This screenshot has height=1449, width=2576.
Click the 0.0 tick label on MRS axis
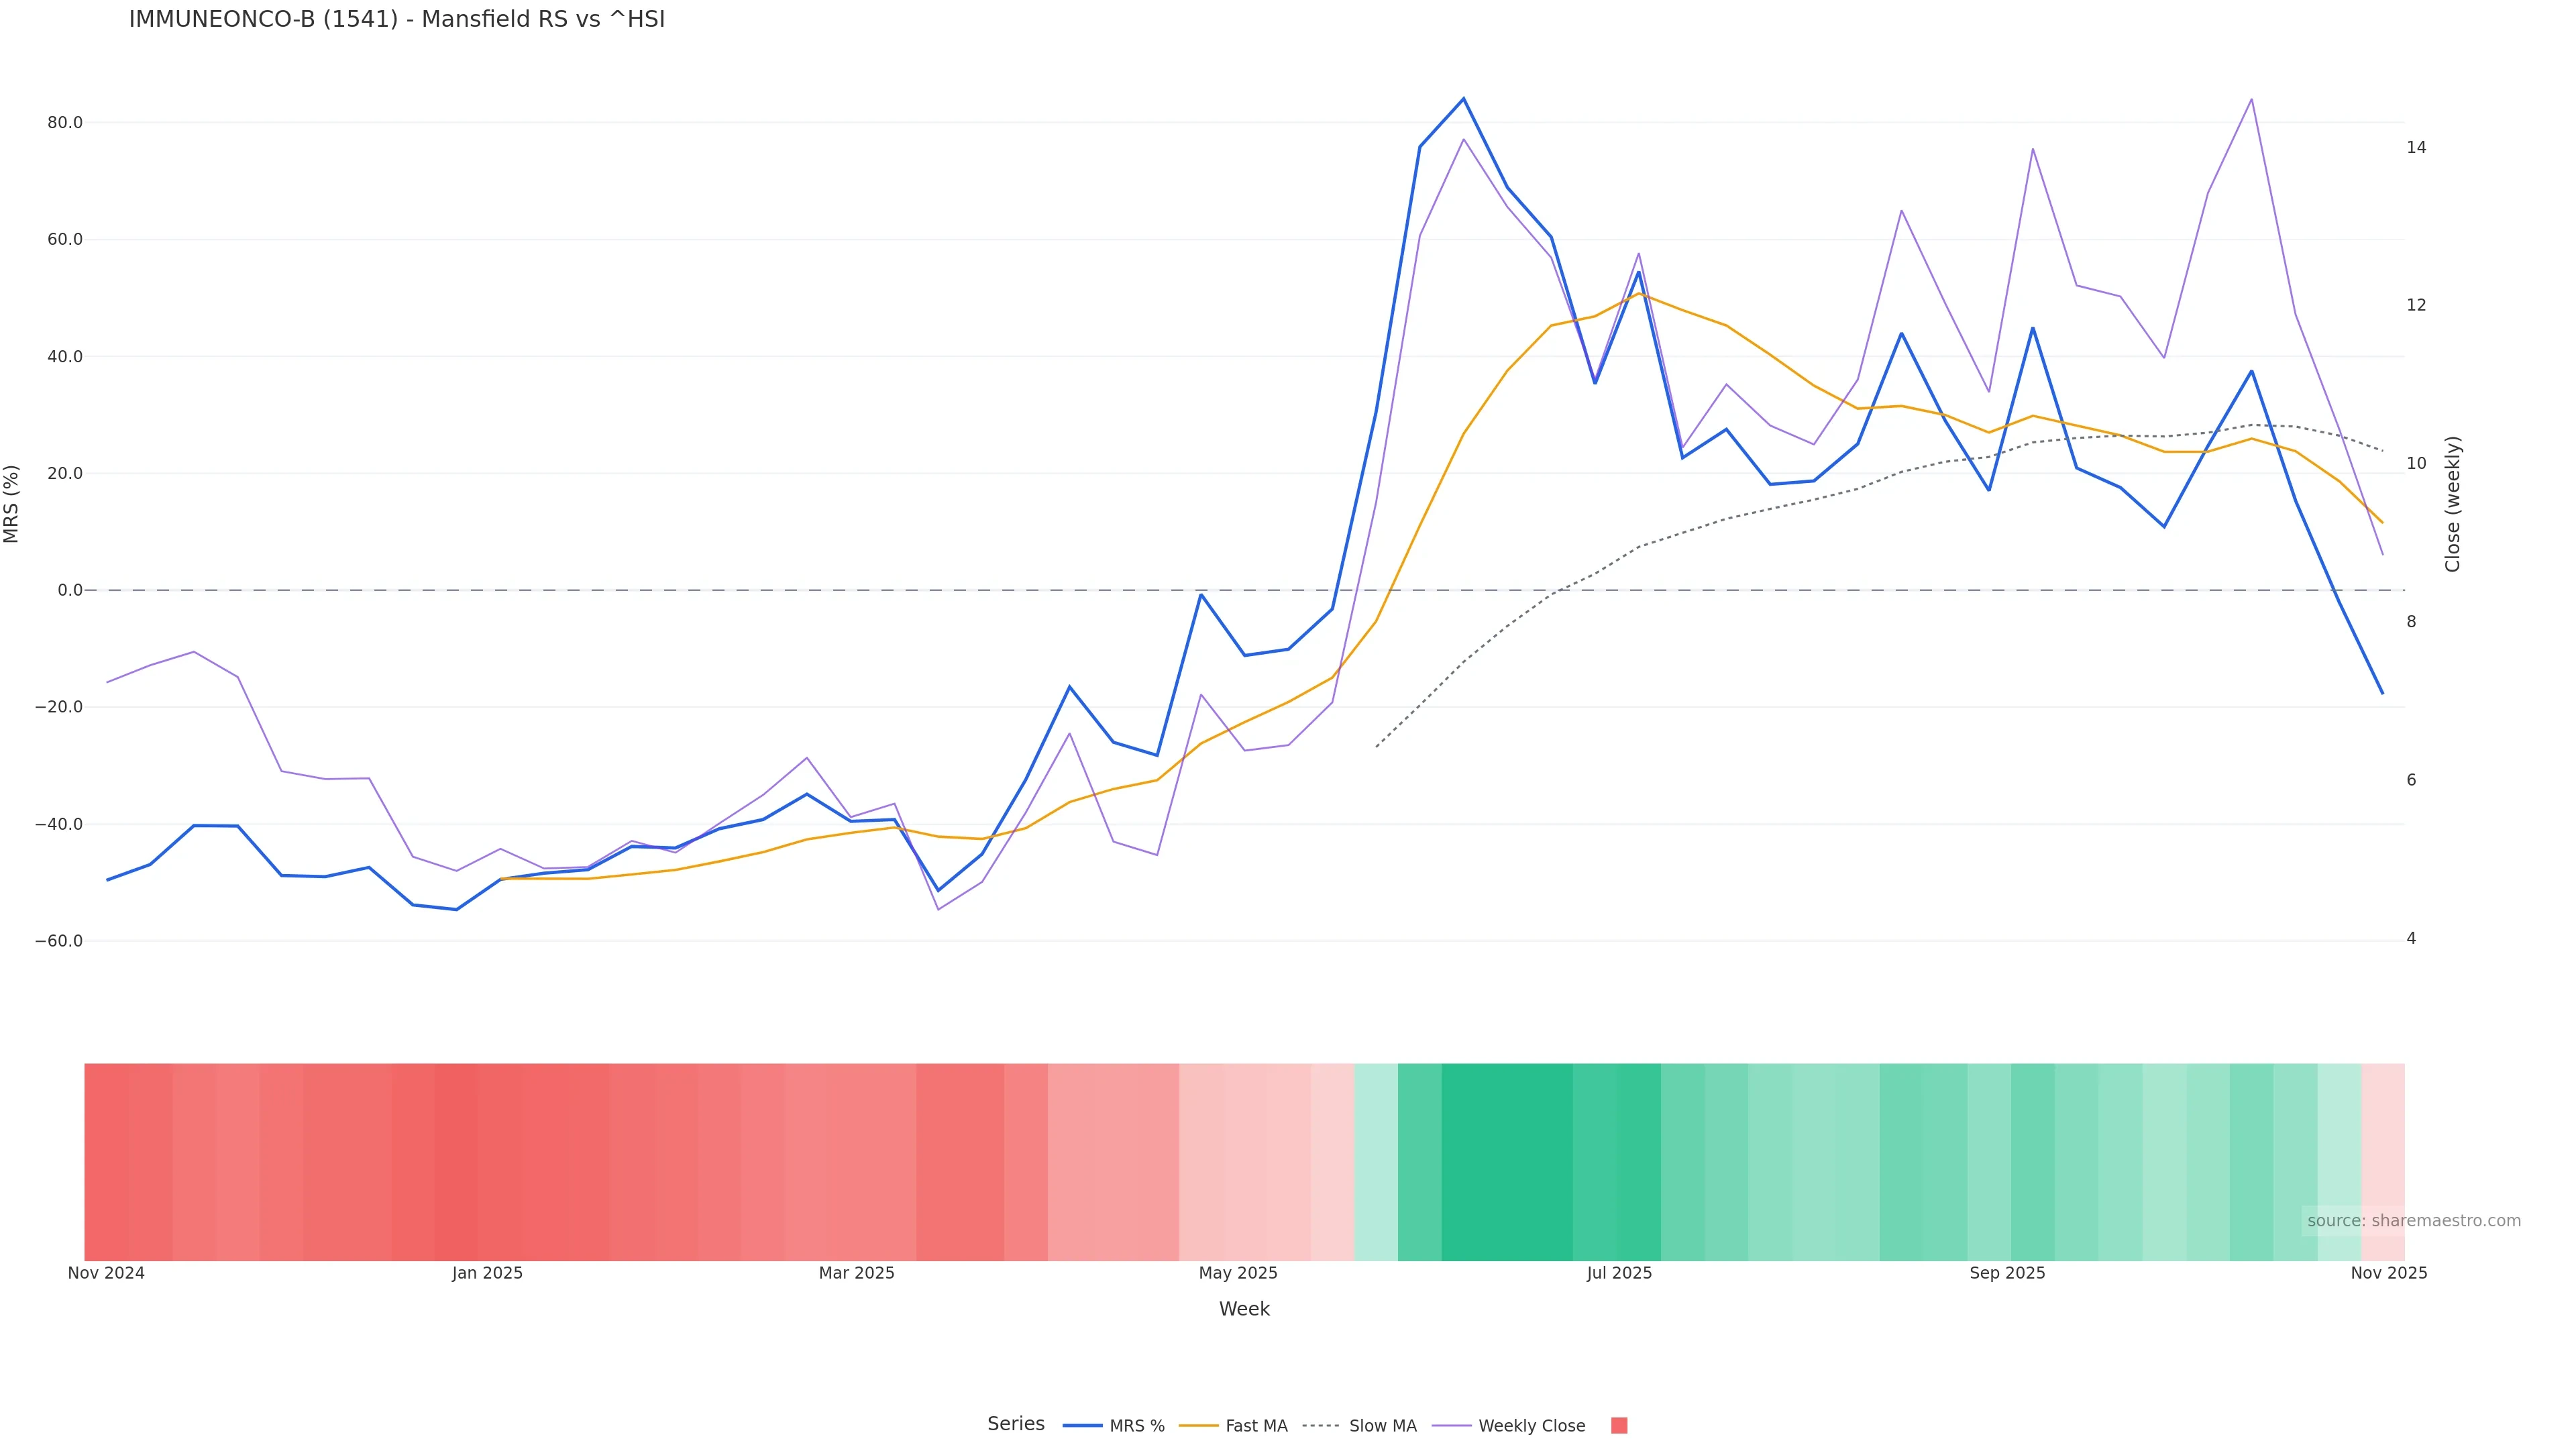[x=70, y=590]
